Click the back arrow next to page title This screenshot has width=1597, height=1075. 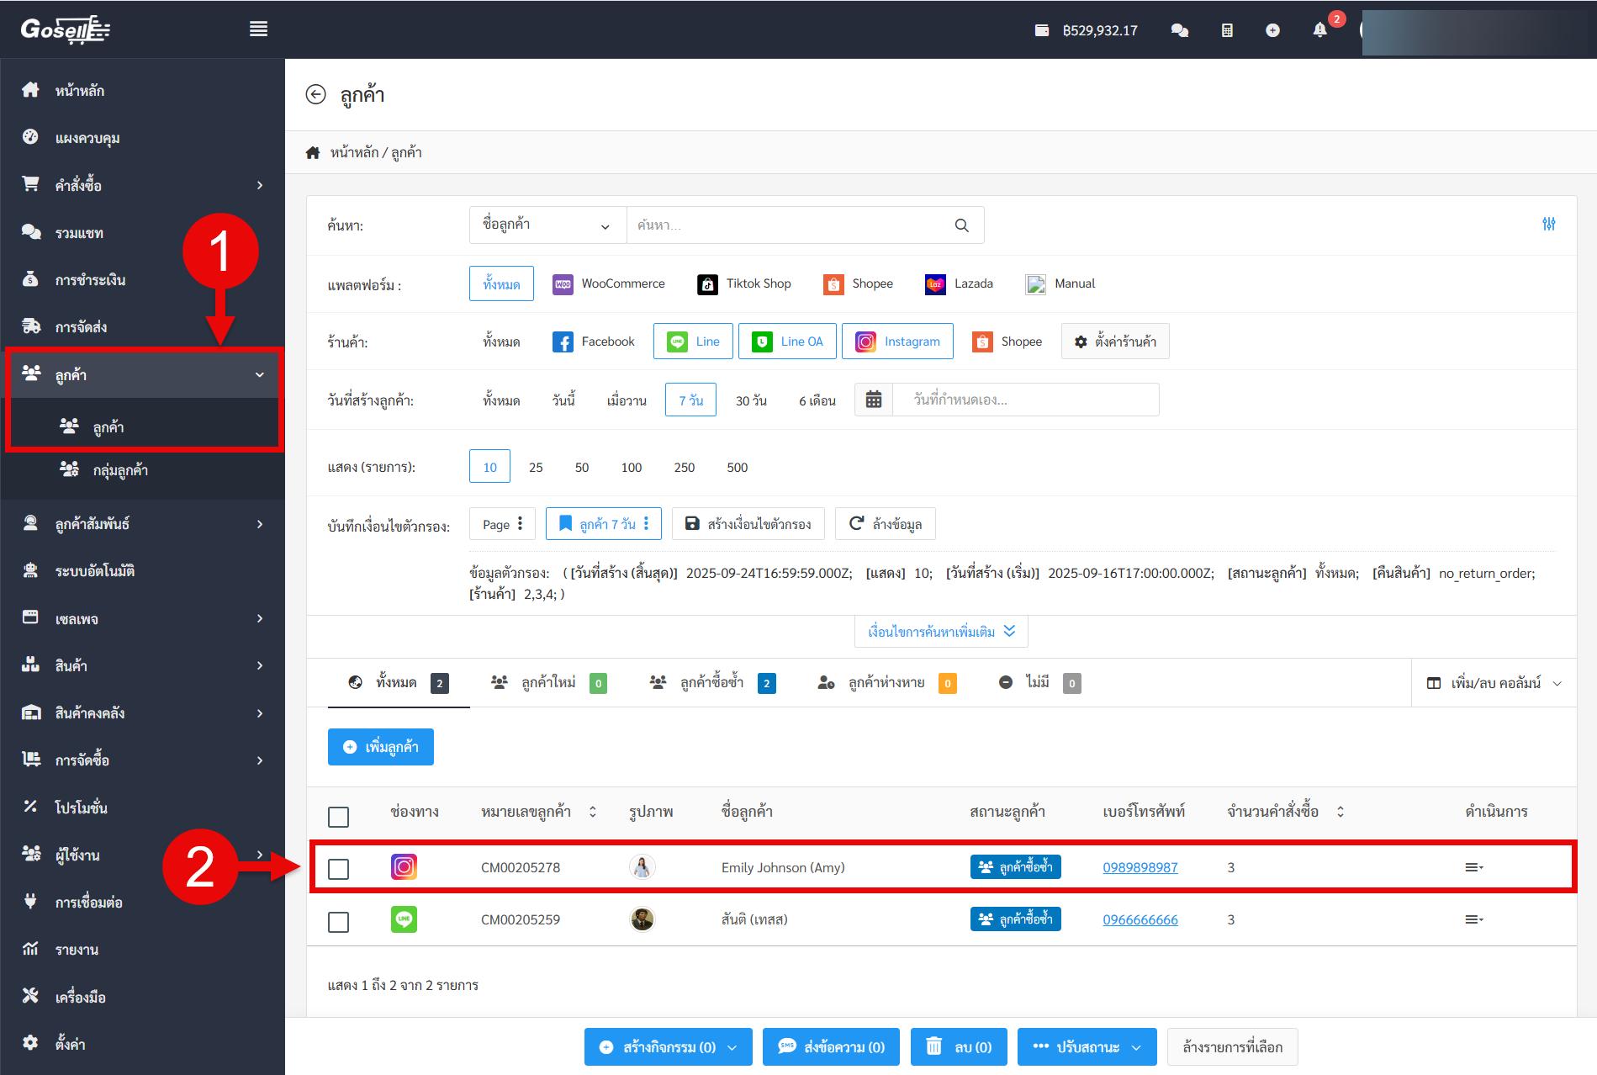coord(315,94)
